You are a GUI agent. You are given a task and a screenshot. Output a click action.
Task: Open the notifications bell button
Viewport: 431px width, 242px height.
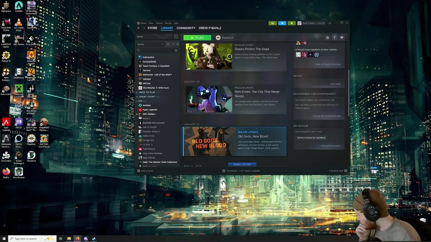point(292,23)
